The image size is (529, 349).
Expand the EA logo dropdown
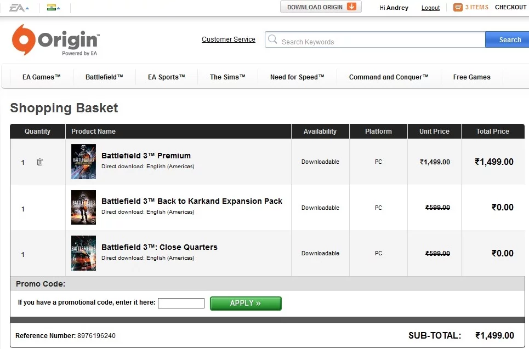coord(19,8)
